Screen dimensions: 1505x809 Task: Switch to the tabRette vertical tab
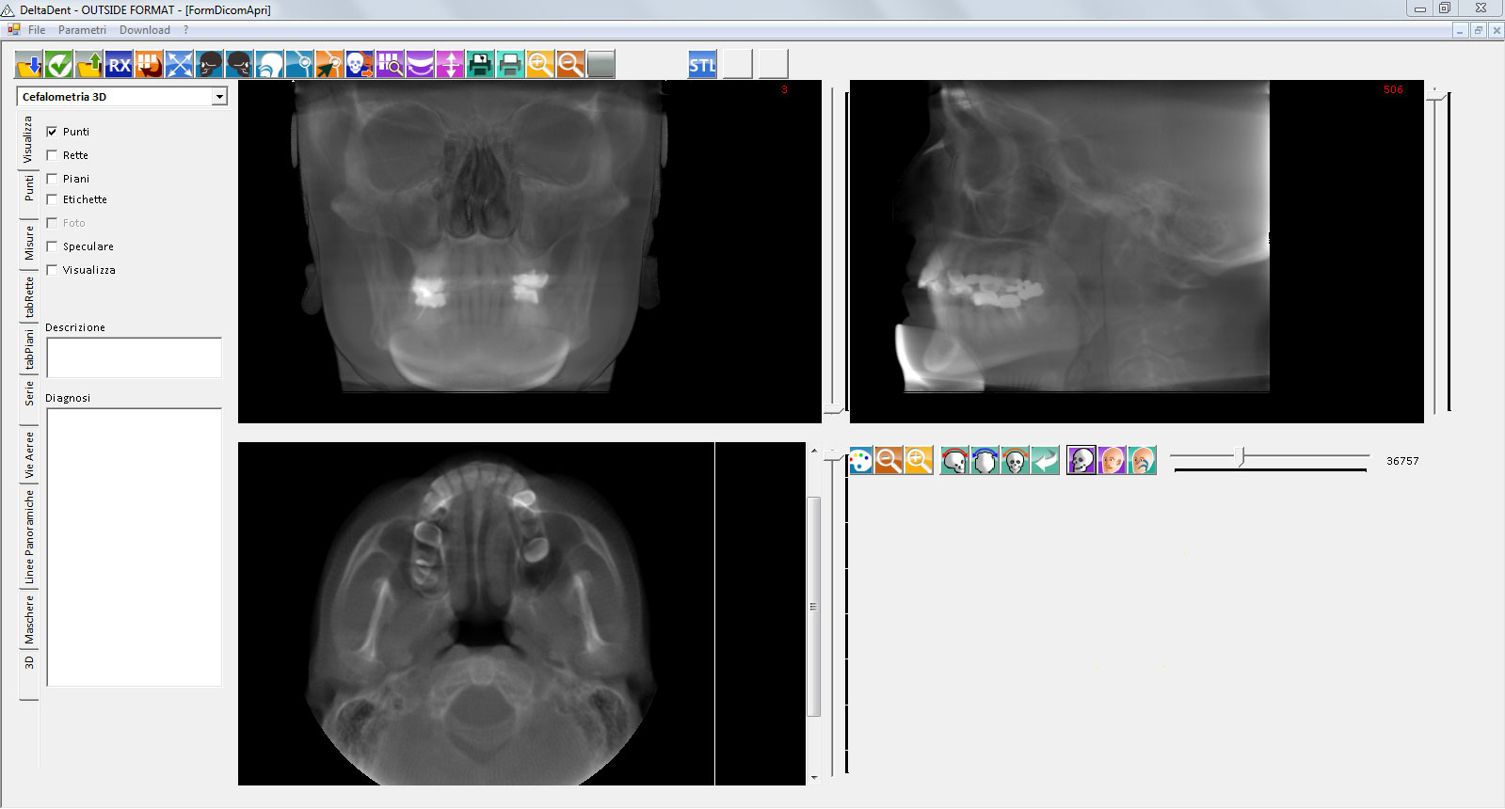click(x=29, y=297)
